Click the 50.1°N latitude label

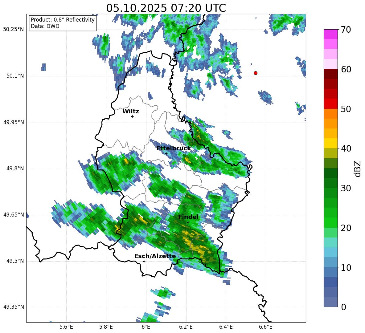click(x=15, y=76)
